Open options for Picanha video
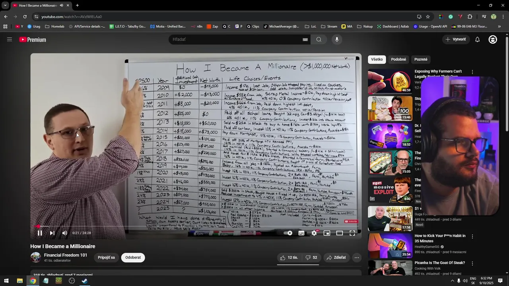The height and width of the screenshot is (286, 509). [472, 263]
